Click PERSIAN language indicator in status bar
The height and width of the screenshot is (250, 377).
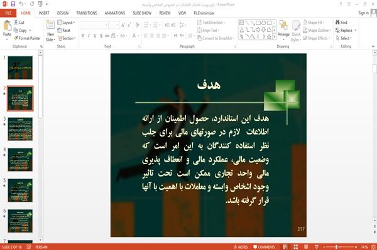pyautogui.click(x=41, y=247)
